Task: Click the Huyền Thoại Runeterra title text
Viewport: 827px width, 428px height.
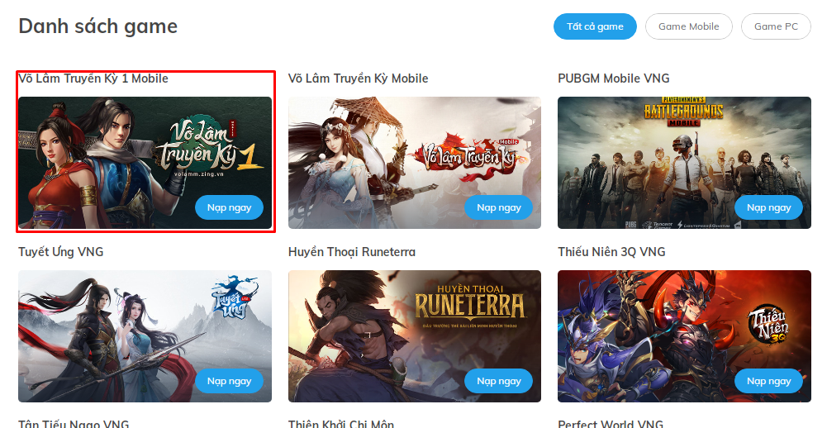Action: pyautogui.click(x=352, y=252)
